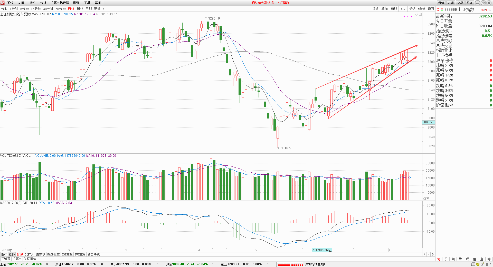Screen dimensions: 493x267
Task: Click the X1万 volume scale unit label
Action: [426, 199]
